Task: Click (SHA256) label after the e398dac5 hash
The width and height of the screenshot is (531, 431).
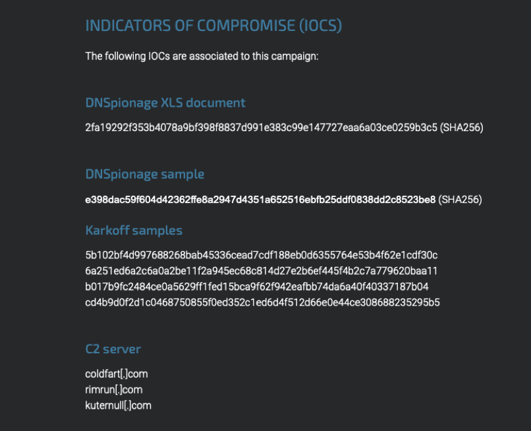Action: click(461, 199)
